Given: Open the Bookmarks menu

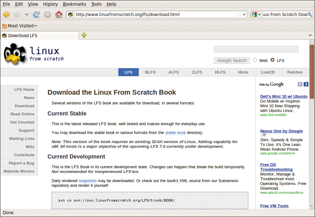Looking at the screenshot, I should click(75, 4).
